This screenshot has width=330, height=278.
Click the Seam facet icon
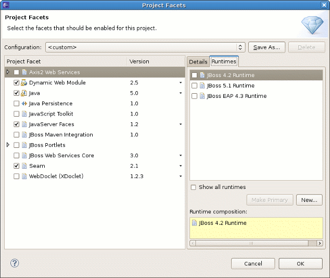tap(24, 166)
